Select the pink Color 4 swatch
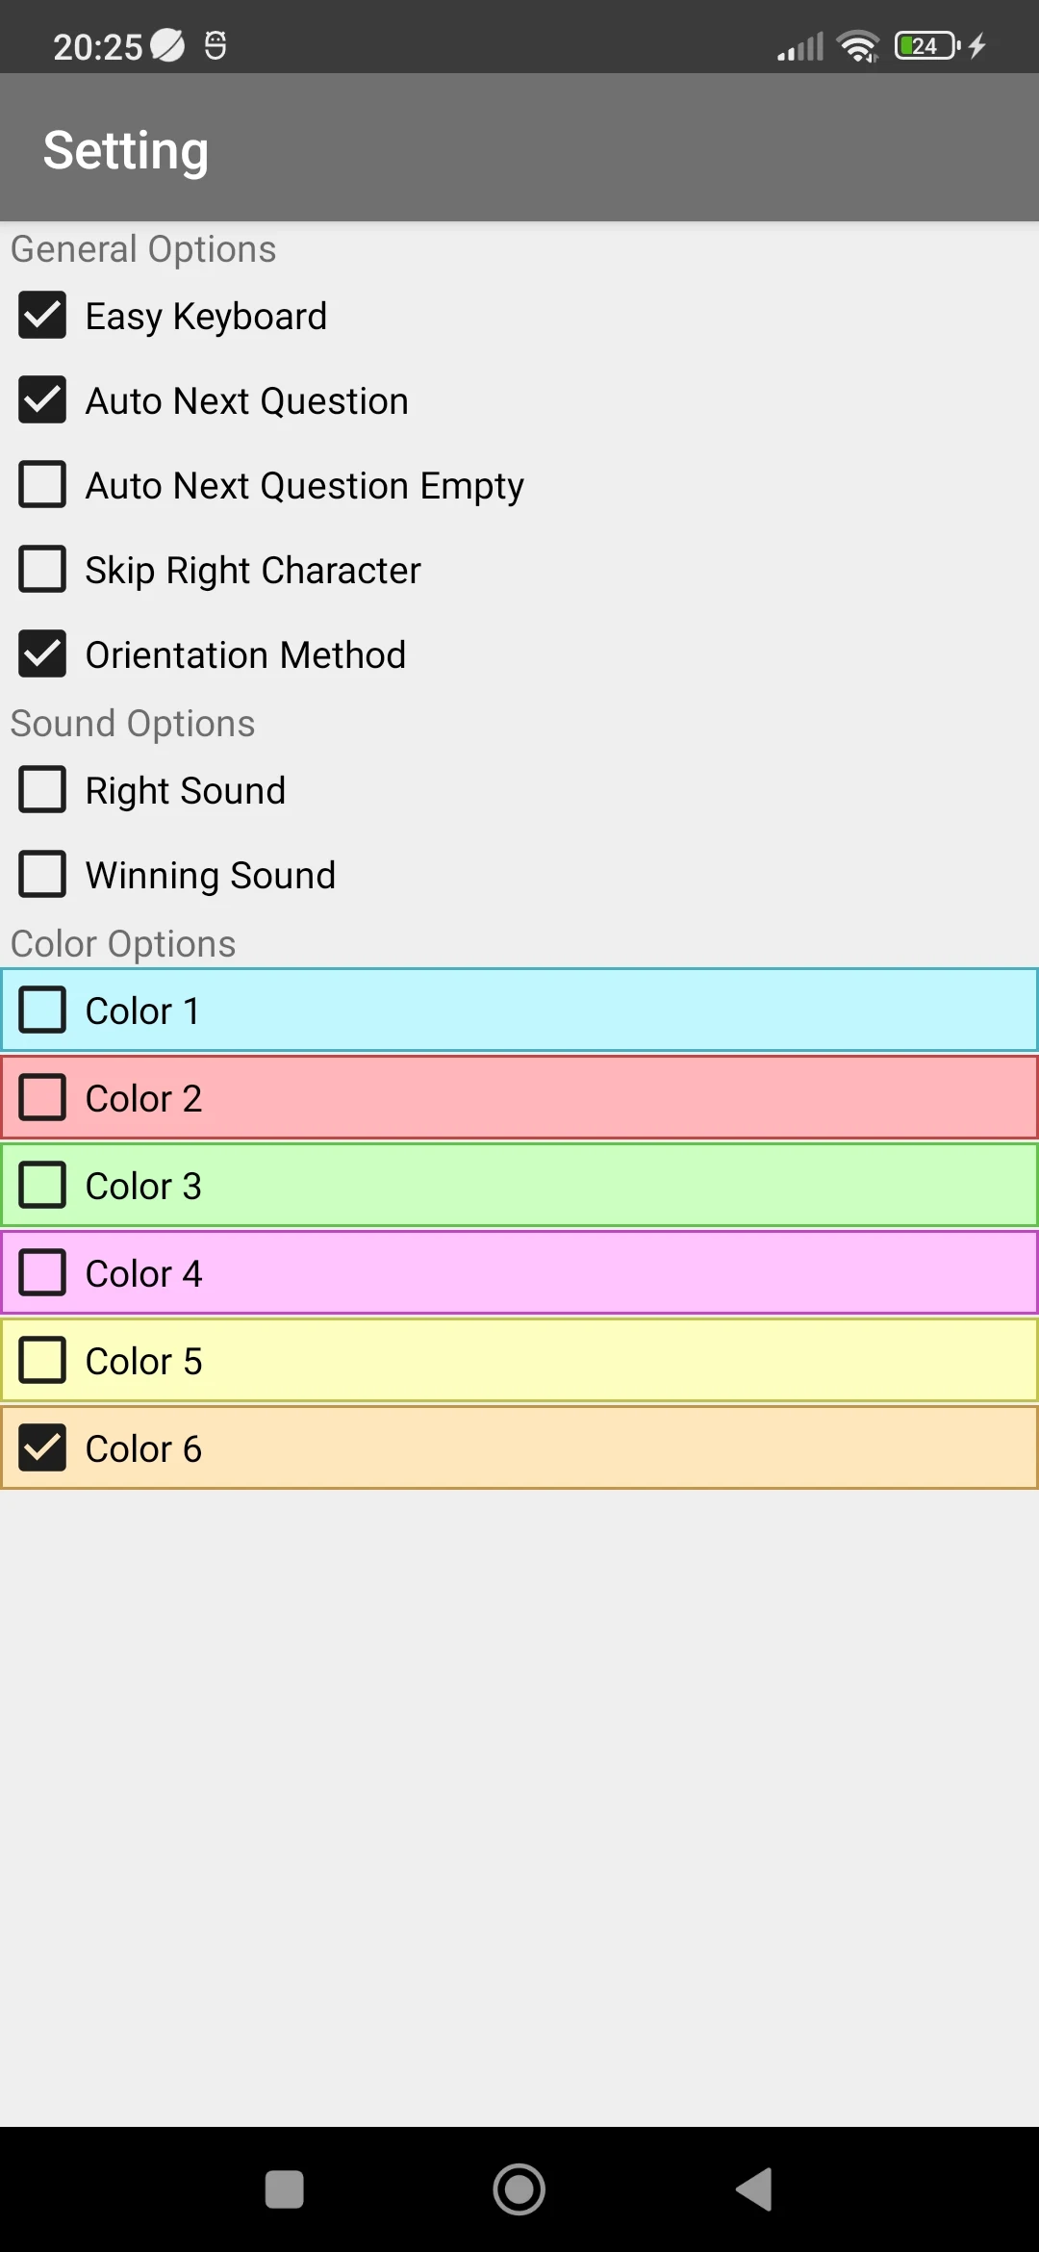The height and width of the screenshot is (2252, 1039). (x=519, y=1273)
